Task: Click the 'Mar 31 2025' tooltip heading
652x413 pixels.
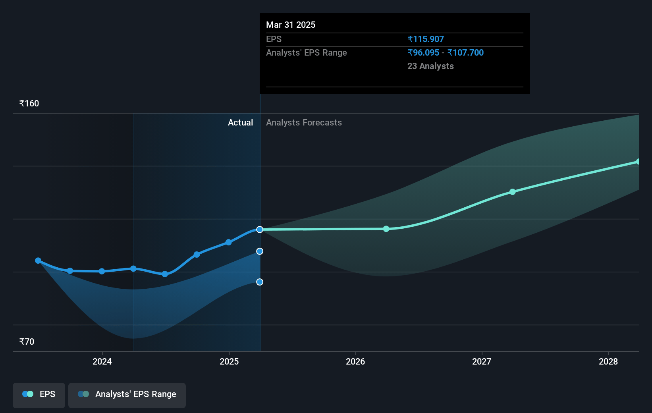Action: click(x=291, y=25)
